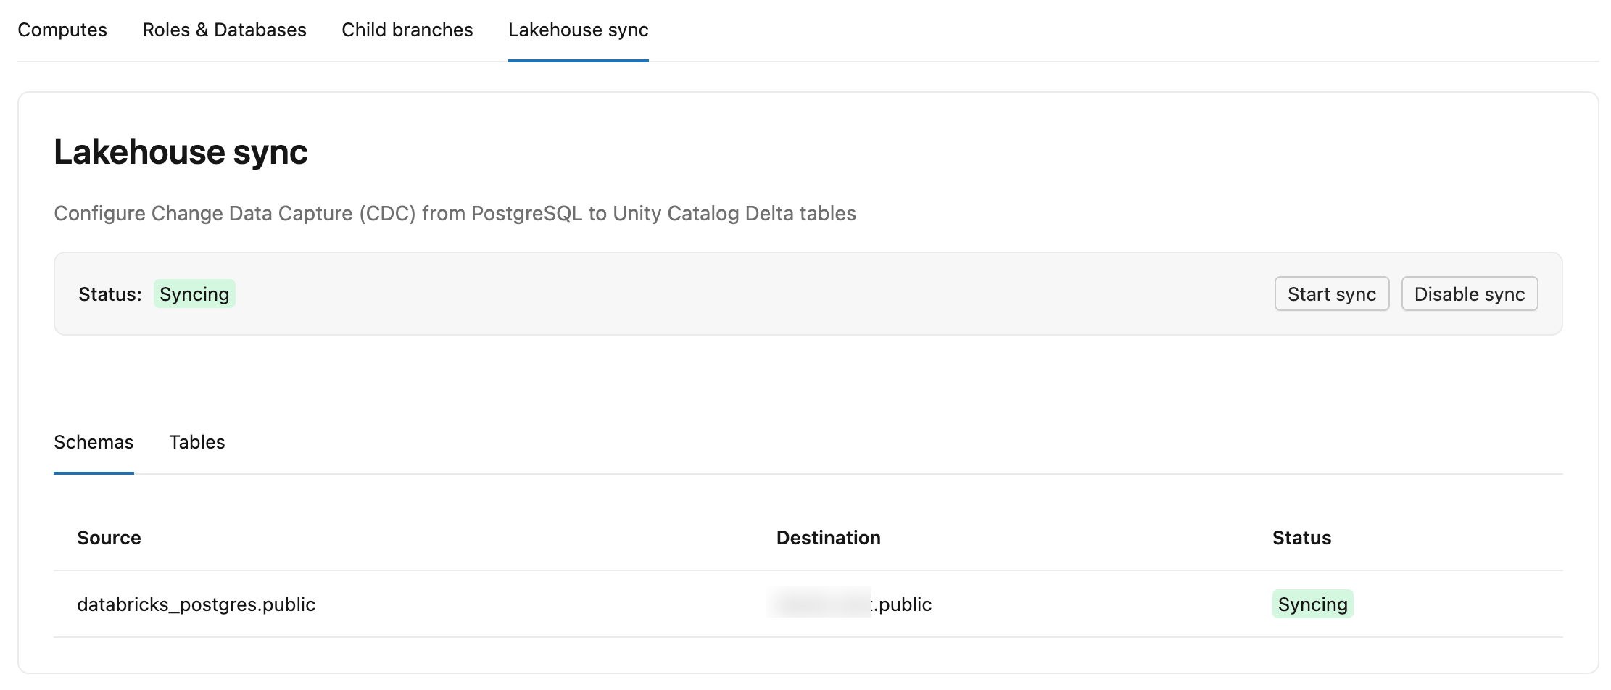Click the Start sync button
The height and width of the screenshot is (690, 1611).
pyautogui.click(x=1331, y=294)
